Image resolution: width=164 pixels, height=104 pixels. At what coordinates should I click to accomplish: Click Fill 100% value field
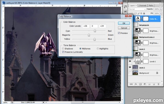[x=157, y=13]
